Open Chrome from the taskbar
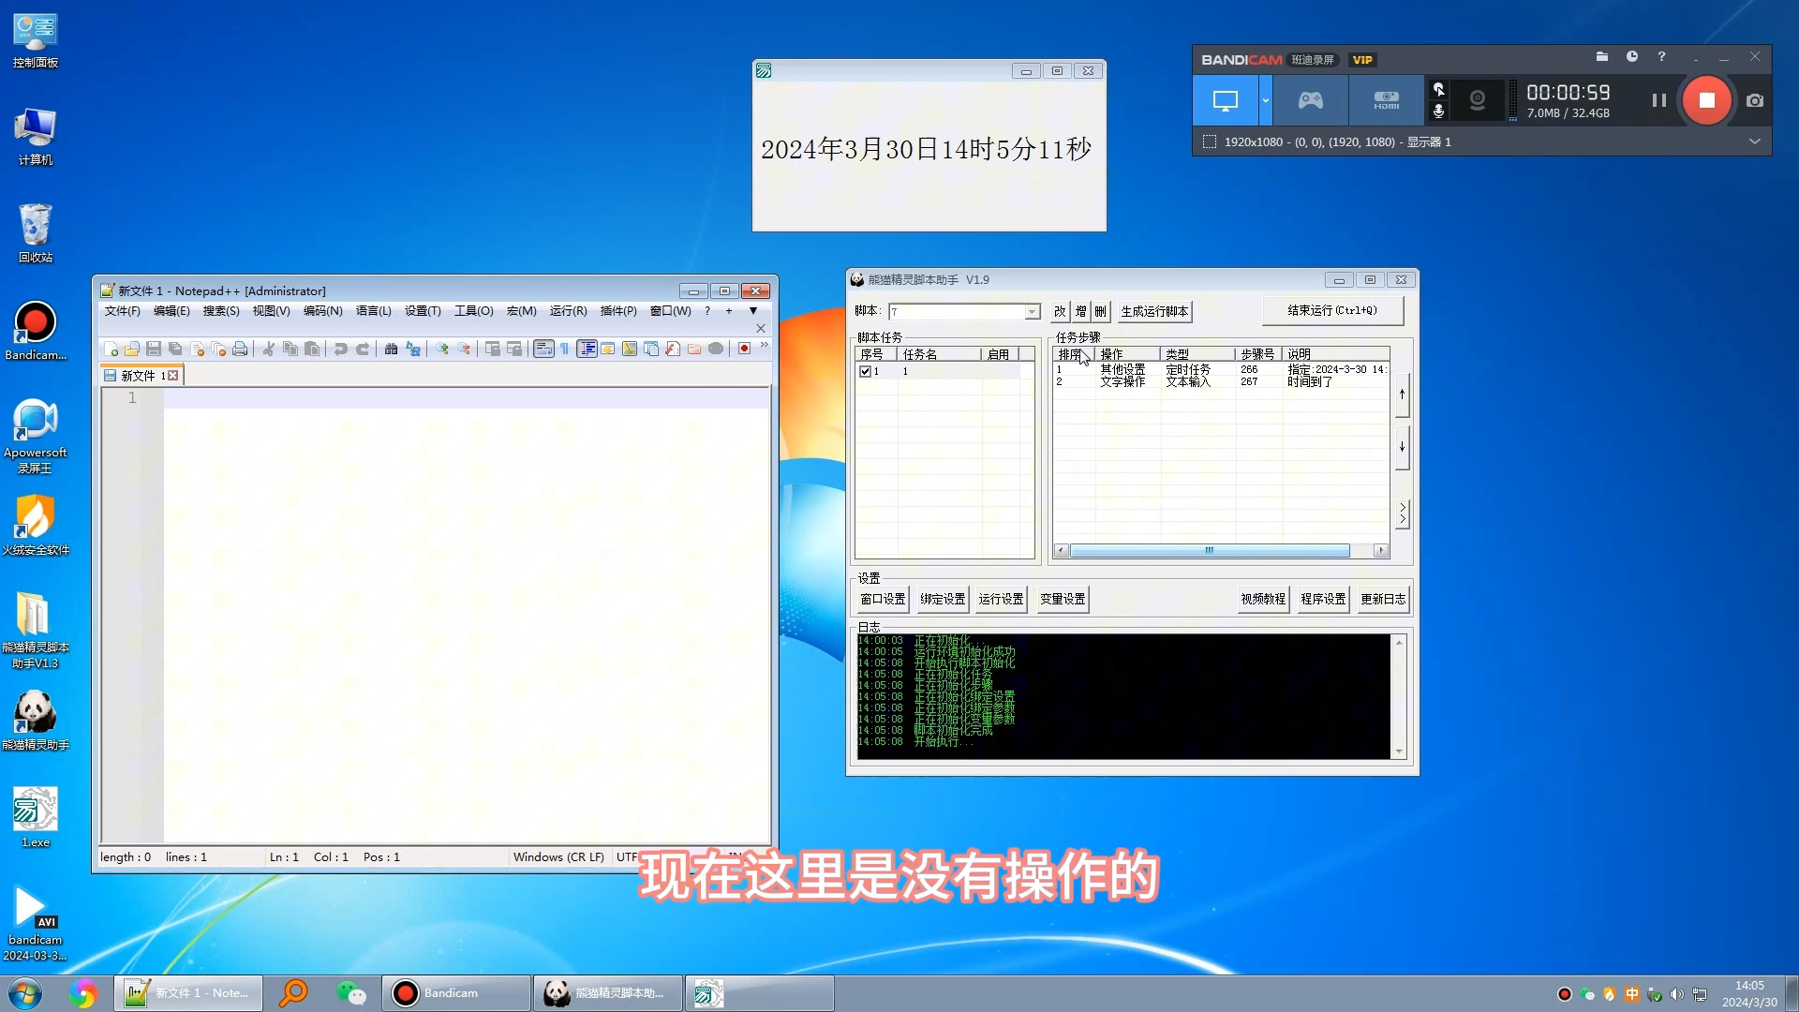 82,993
